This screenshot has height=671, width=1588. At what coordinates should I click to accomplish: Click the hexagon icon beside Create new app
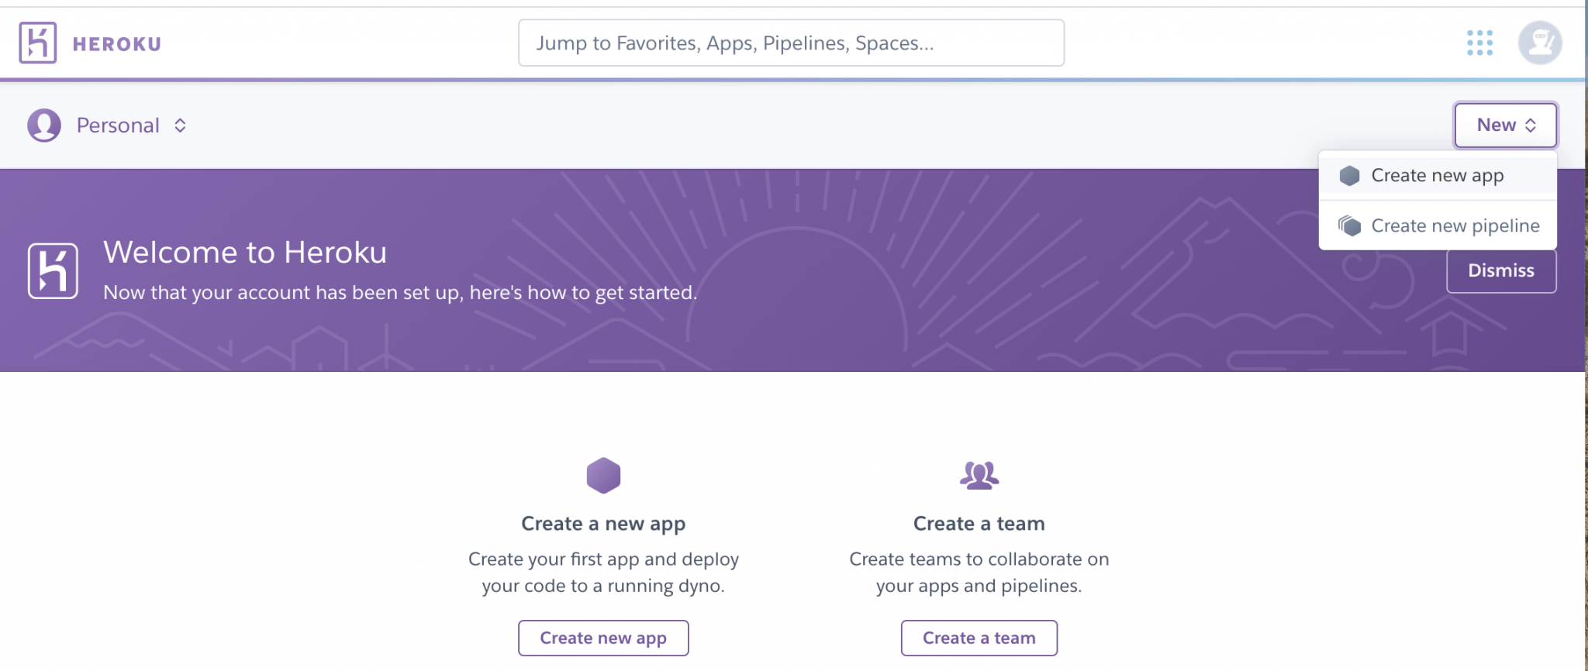(x=1351, y=175)
